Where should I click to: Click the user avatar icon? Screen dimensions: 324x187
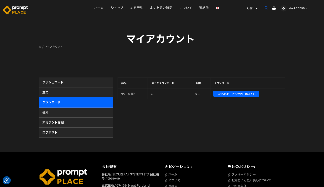point(283,9)
